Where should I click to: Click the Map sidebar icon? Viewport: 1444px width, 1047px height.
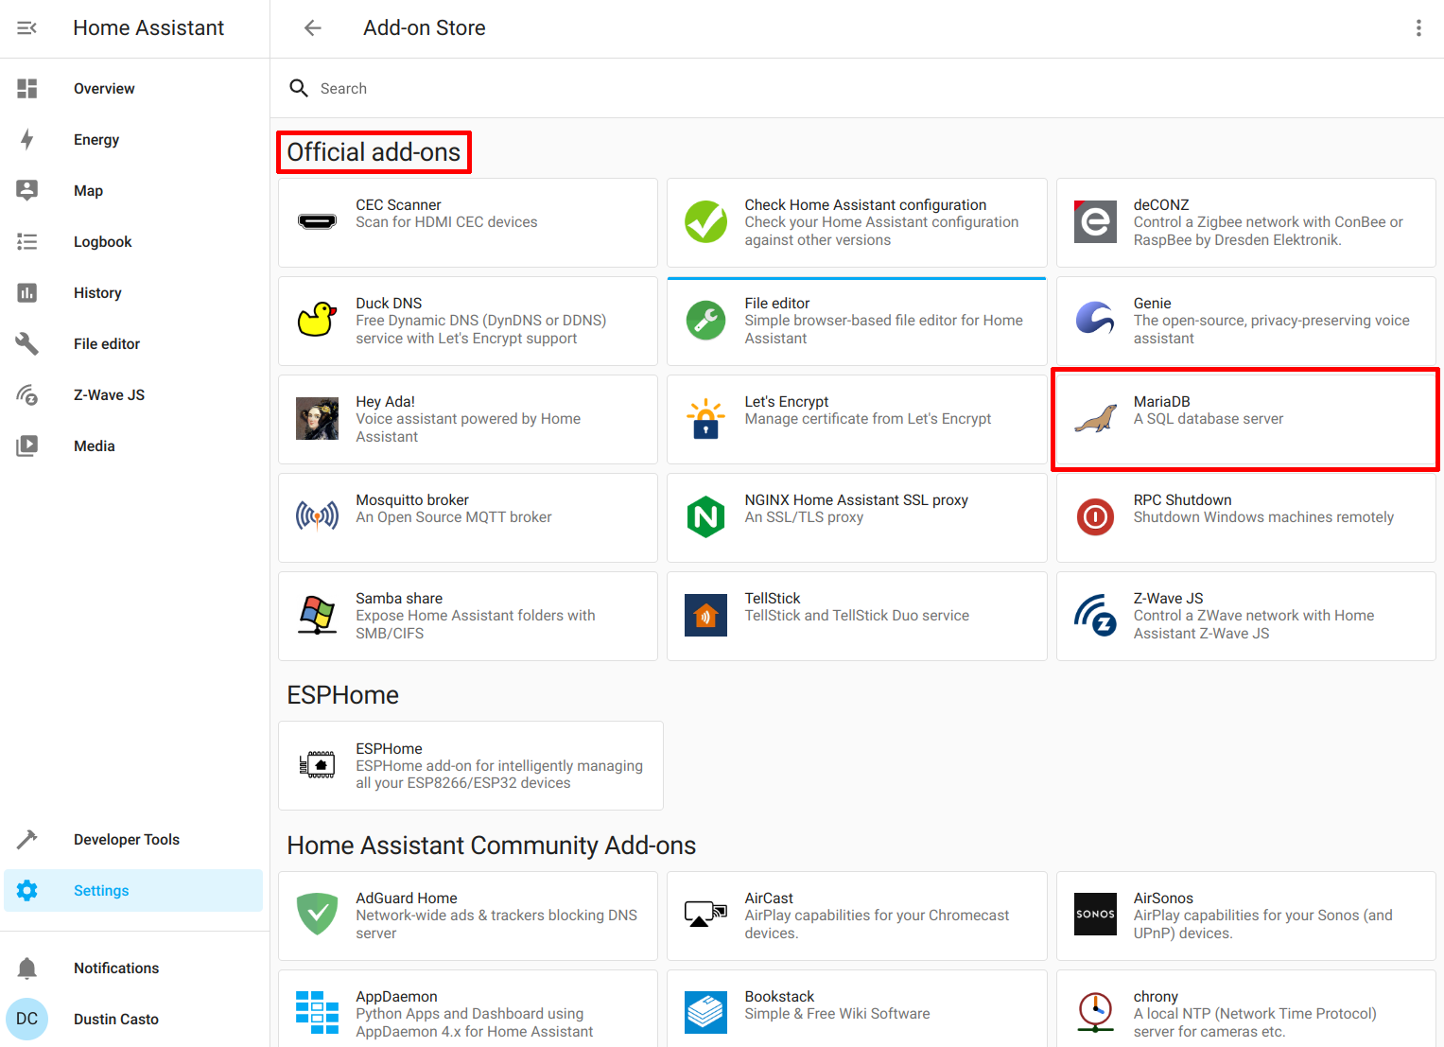point(27,191)
